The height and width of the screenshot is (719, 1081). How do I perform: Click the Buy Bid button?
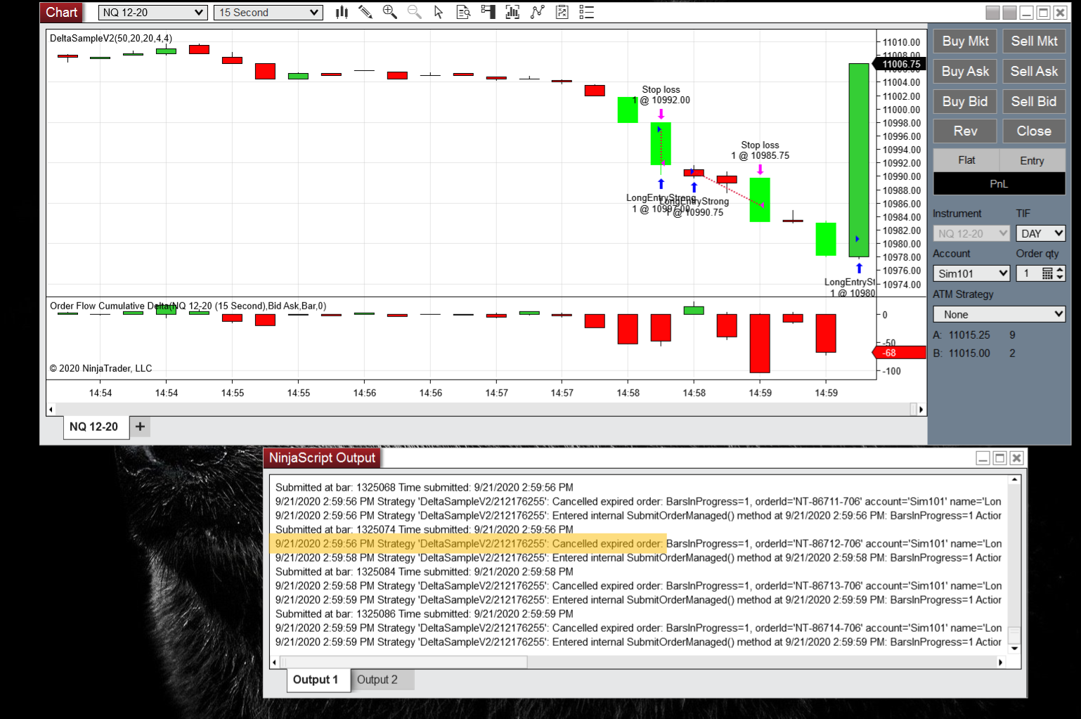coord(965,102)
